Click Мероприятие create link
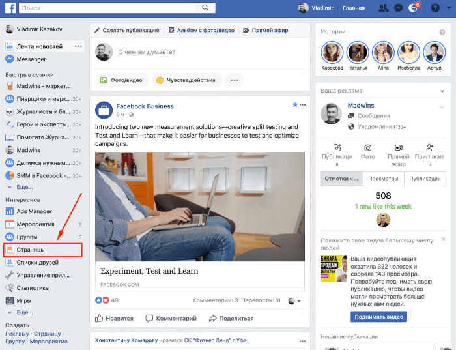The height and width of the screenshot is (350, 456). pyautogui.click(x=49, y=342)
